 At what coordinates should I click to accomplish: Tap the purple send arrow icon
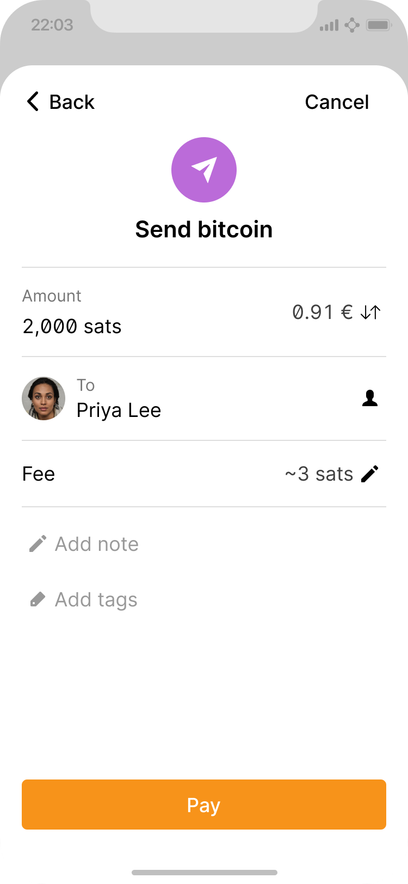click(x=204, y=170)
